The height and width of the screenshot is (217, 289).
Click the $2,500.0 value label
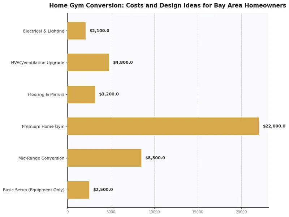coord(103,190)
